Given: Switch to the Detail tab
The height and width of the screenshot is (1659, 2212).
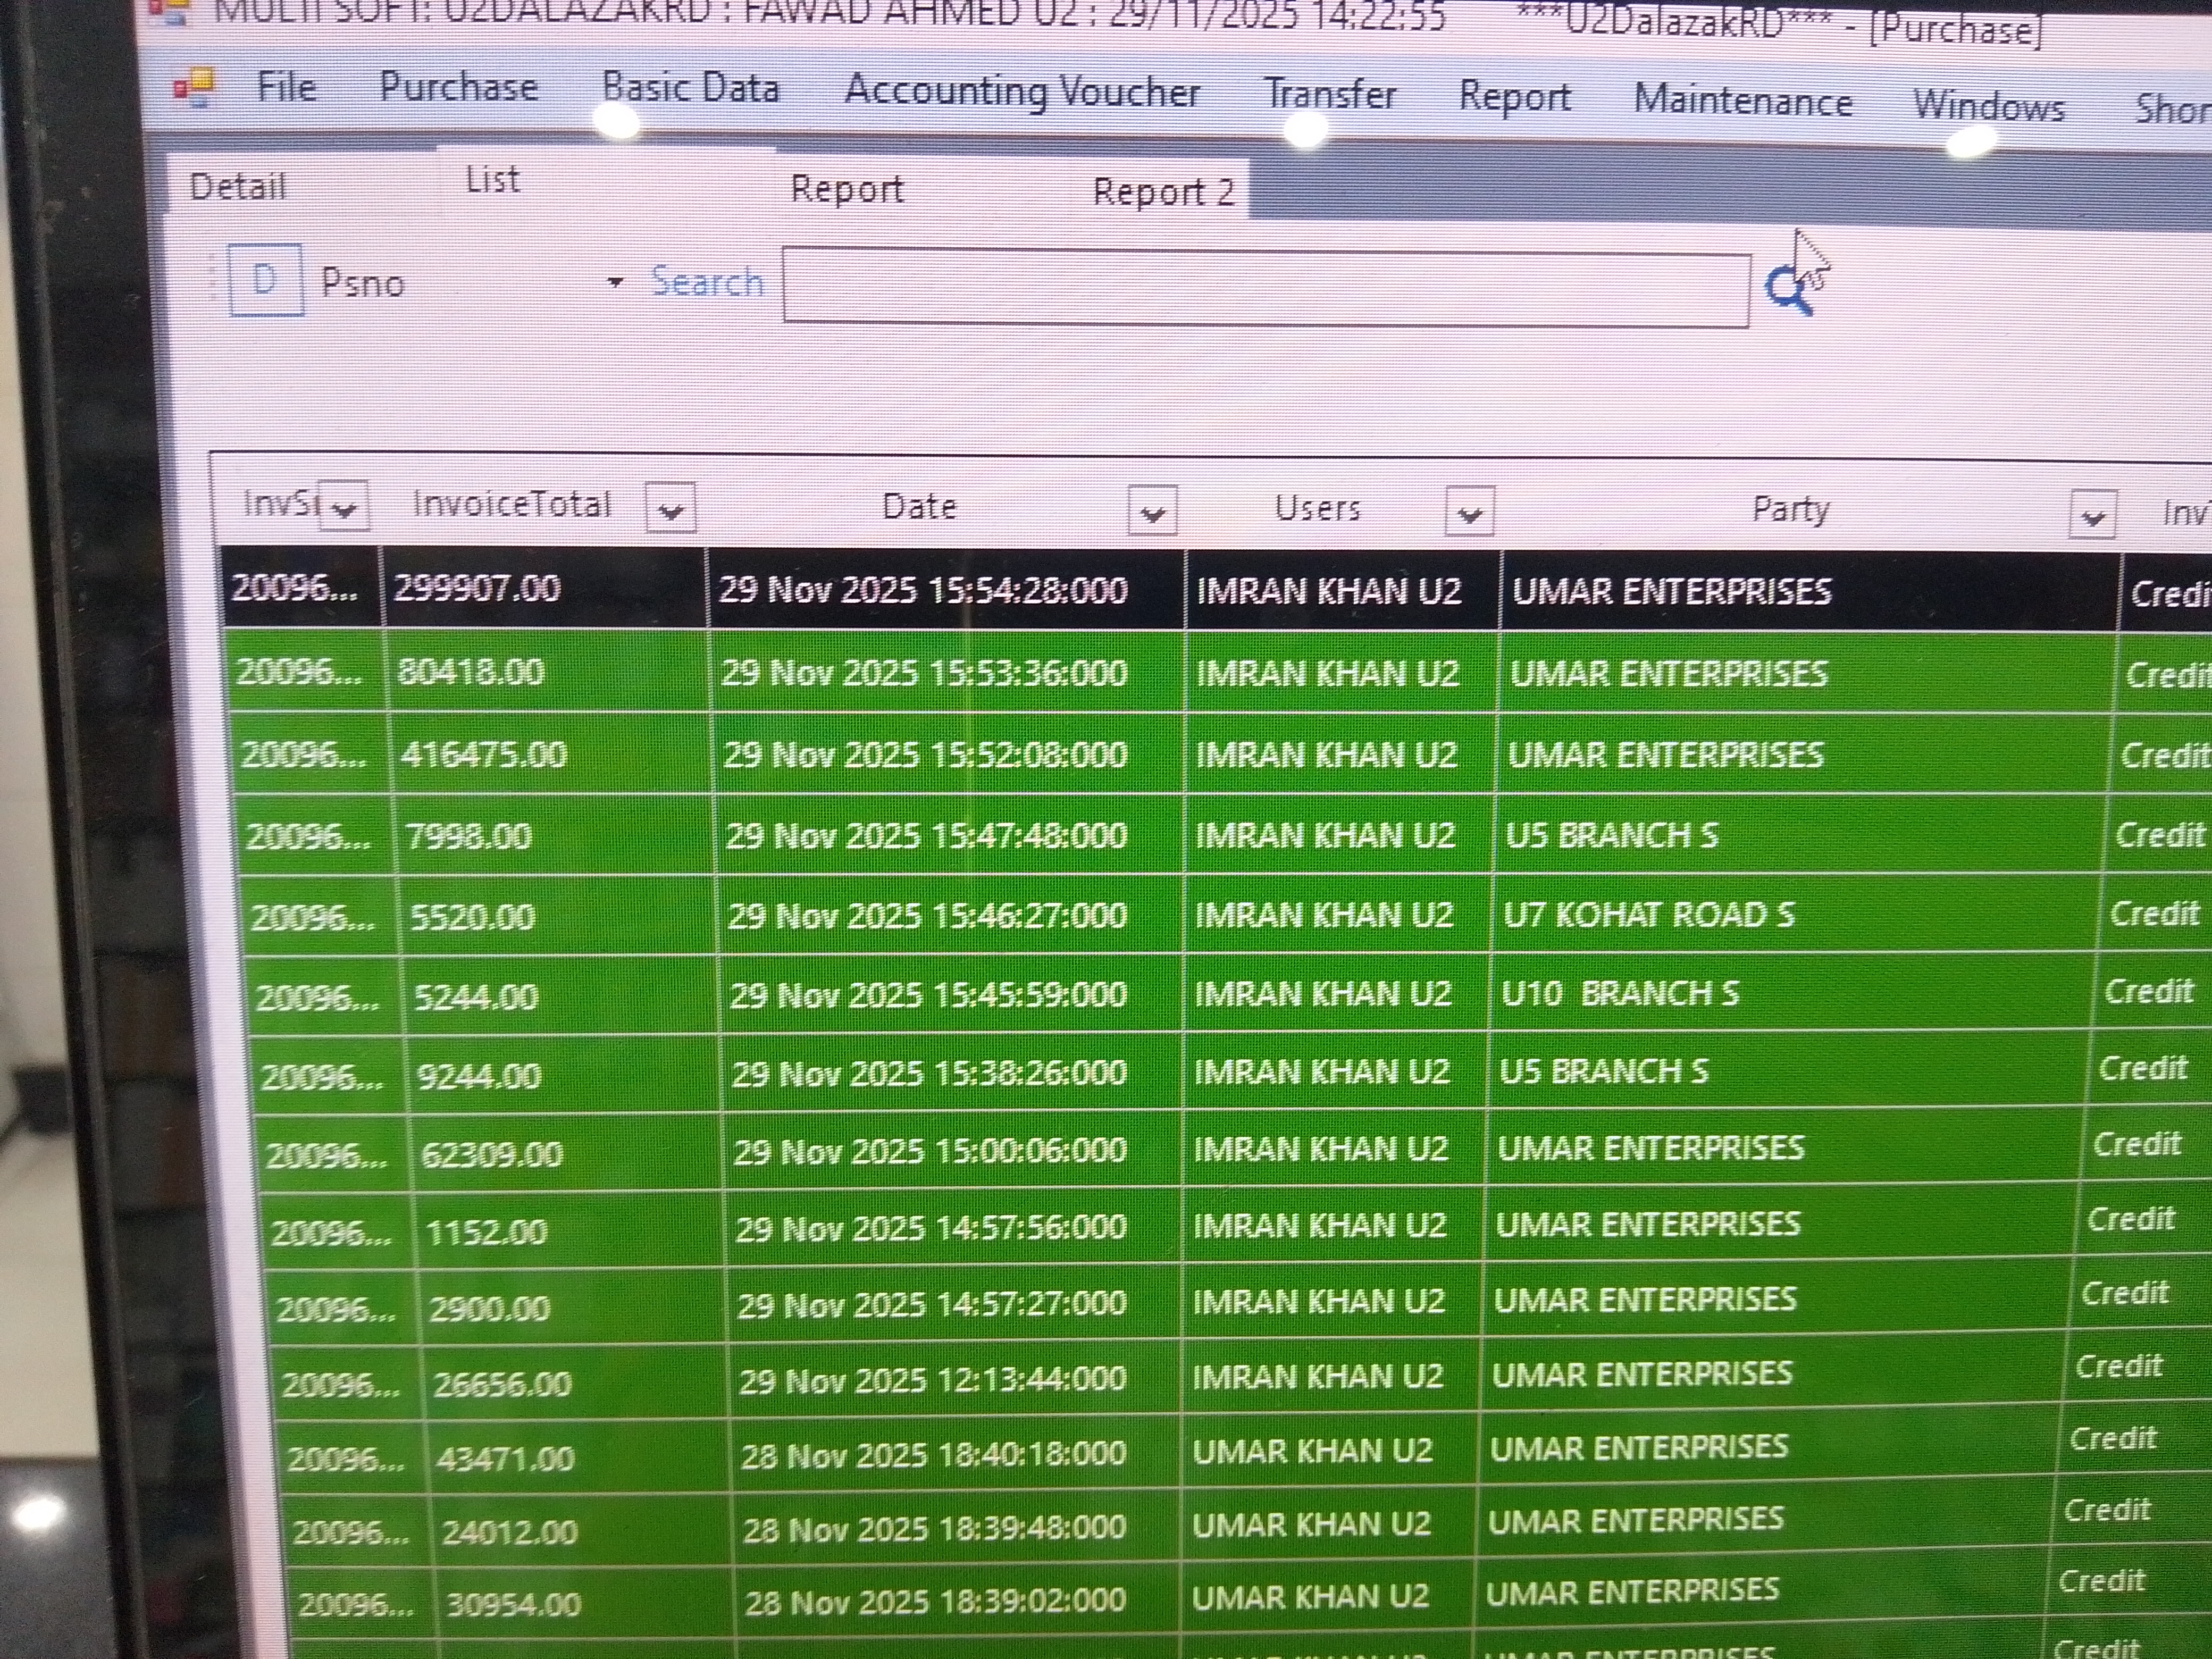Looking at the screenshot, I should (x=238, y=187).
